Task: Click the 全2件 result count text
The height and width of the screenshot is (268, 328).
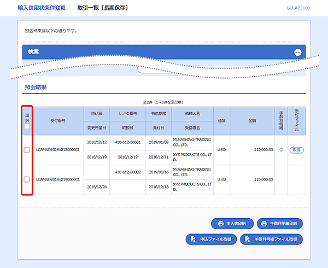Action: click(163, 102)
